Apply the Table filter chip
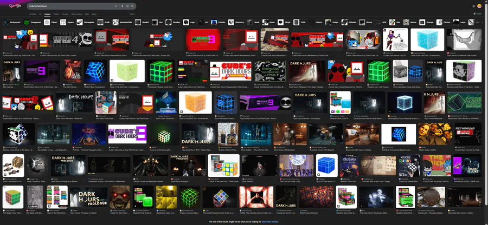Screen dimensions: 488x225 300,22
